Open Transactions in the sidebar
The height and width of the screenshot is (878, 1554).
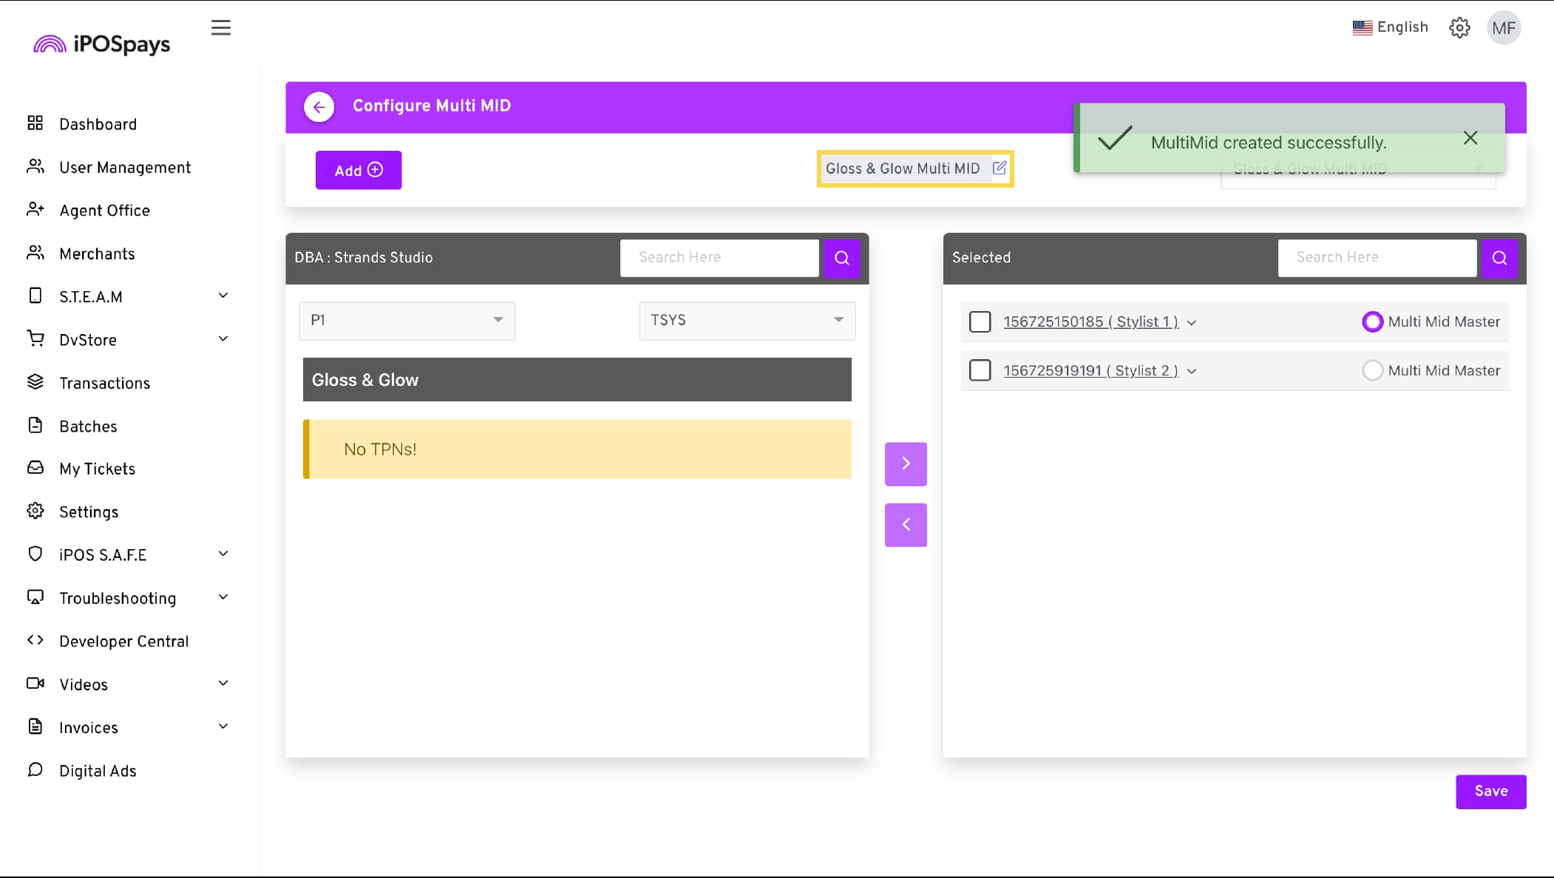click(x=104, y=383)
